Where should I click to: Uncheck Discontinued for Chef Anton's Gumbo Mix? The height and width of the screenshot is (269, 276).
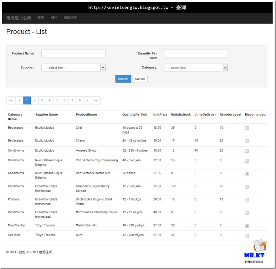click(247, 173)
